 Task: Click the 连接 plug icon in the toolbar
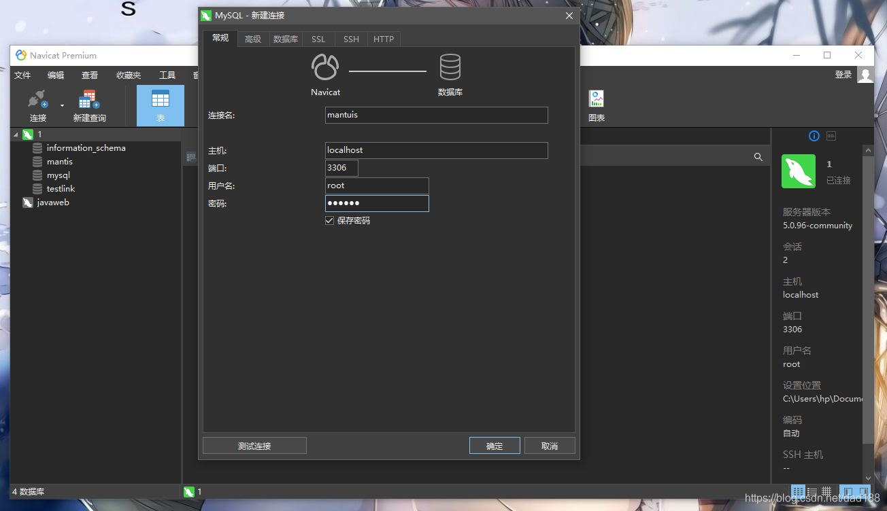point(37,100)
